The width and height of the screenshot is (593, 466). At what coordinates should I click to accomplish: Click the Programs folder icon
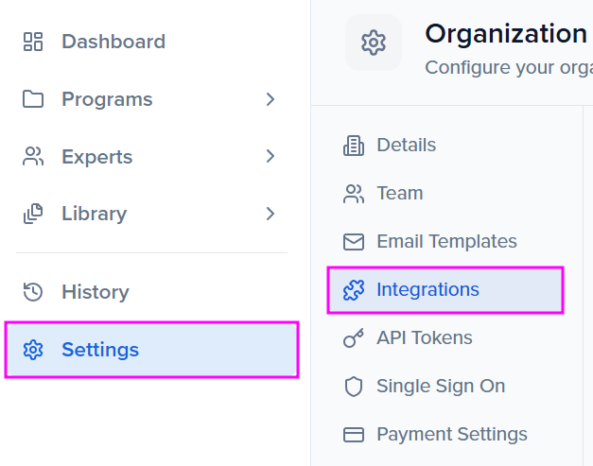pos(33,99)
